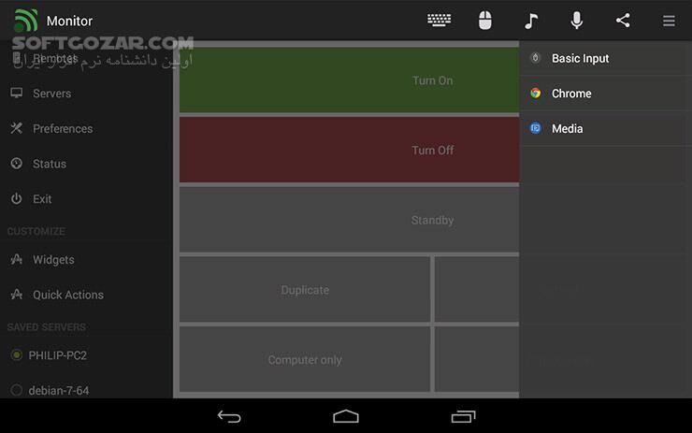Click the Quick Actions icon

(x=17, y=294)
